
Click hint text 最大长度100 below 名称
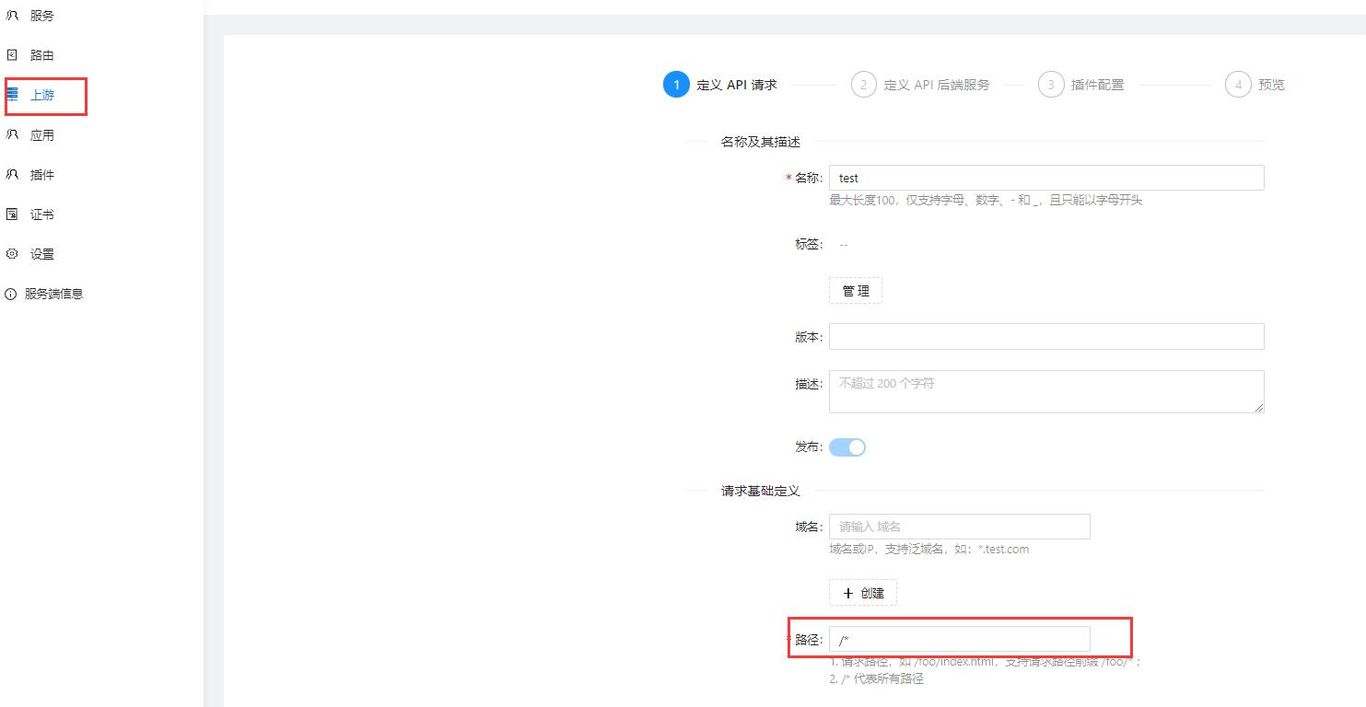[x=986, y=200]
